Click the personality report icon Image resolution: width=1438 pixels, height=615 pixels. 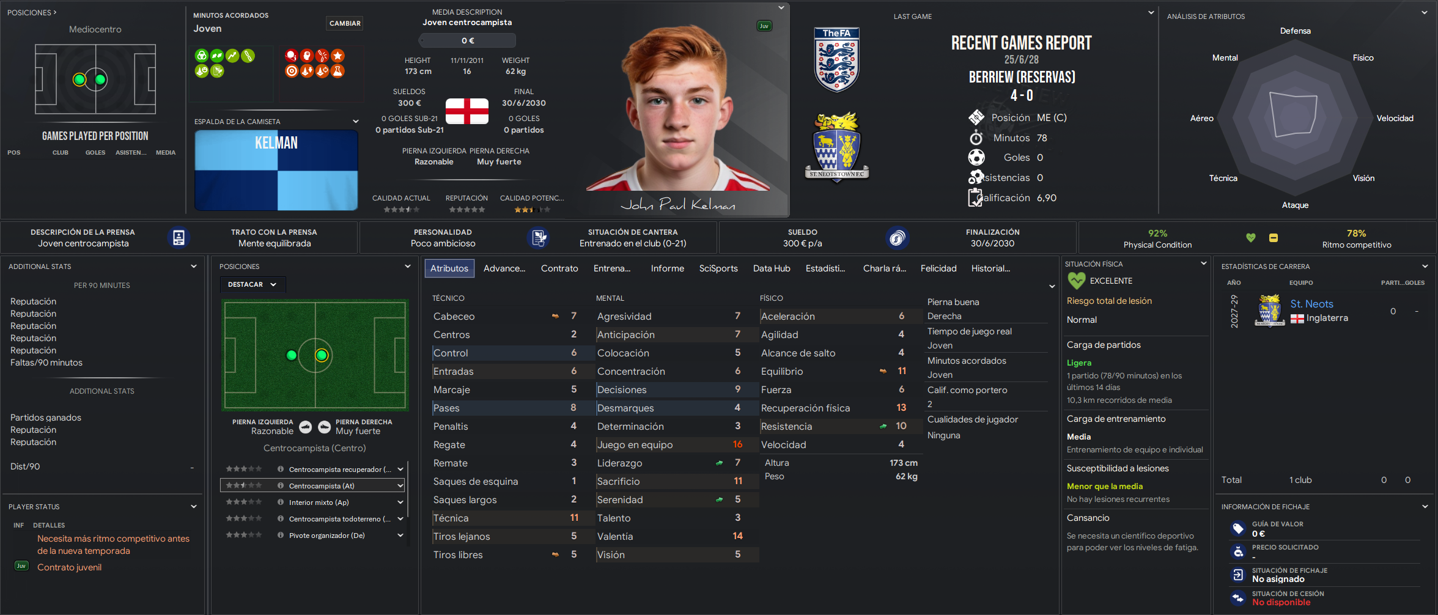click(539, 238)
